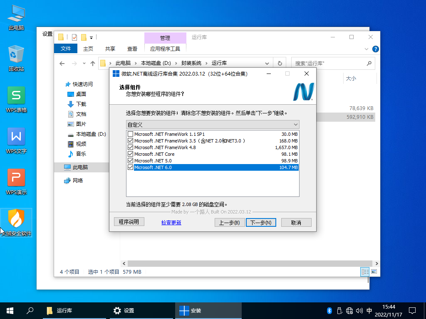Enable the .NET FrameWork 1.1 SP1 checkbox
Screen dimensions: 426x319
(131, 134)
